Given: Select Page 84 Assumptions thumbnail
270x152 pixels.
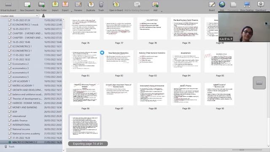Looking at the screenshot, I should tap(186, 61).
